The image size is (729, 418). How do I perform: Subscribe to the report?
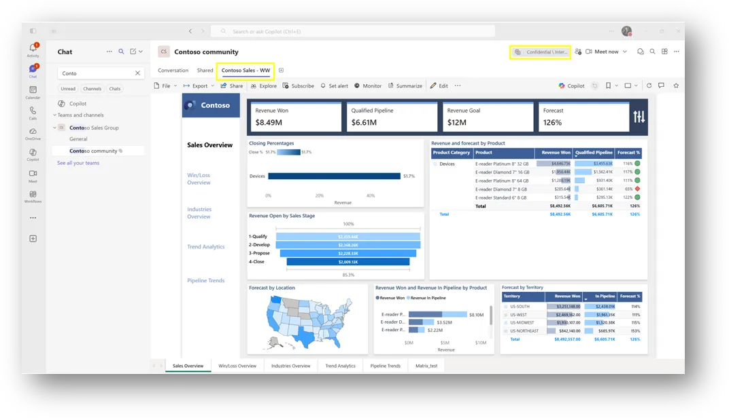coord(298,85)
